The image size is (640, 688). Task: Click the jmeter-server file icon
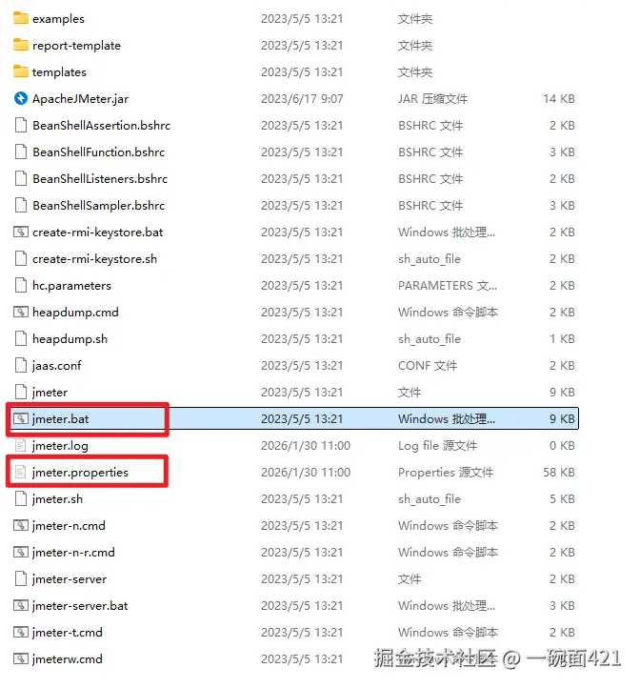point(21,578)
